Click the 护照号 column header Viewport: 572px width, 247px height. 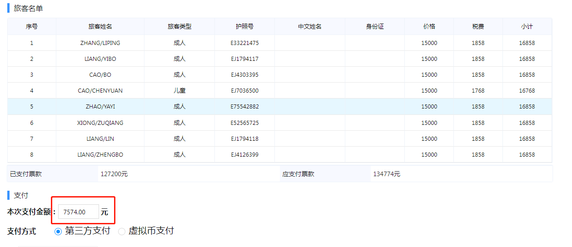244,27
